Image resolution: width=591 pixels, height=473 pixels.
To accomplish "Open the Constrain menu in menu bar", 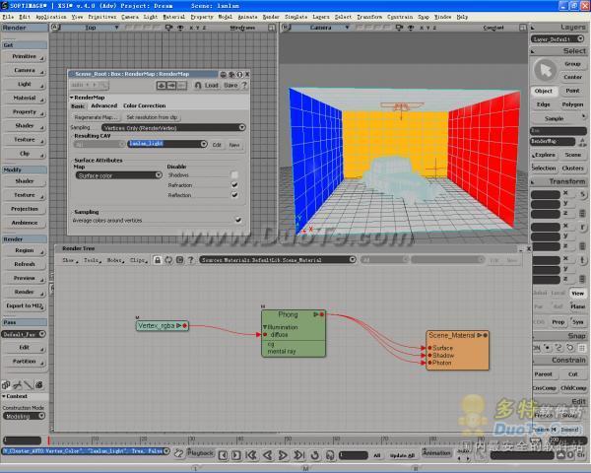I will pos(399,17).
